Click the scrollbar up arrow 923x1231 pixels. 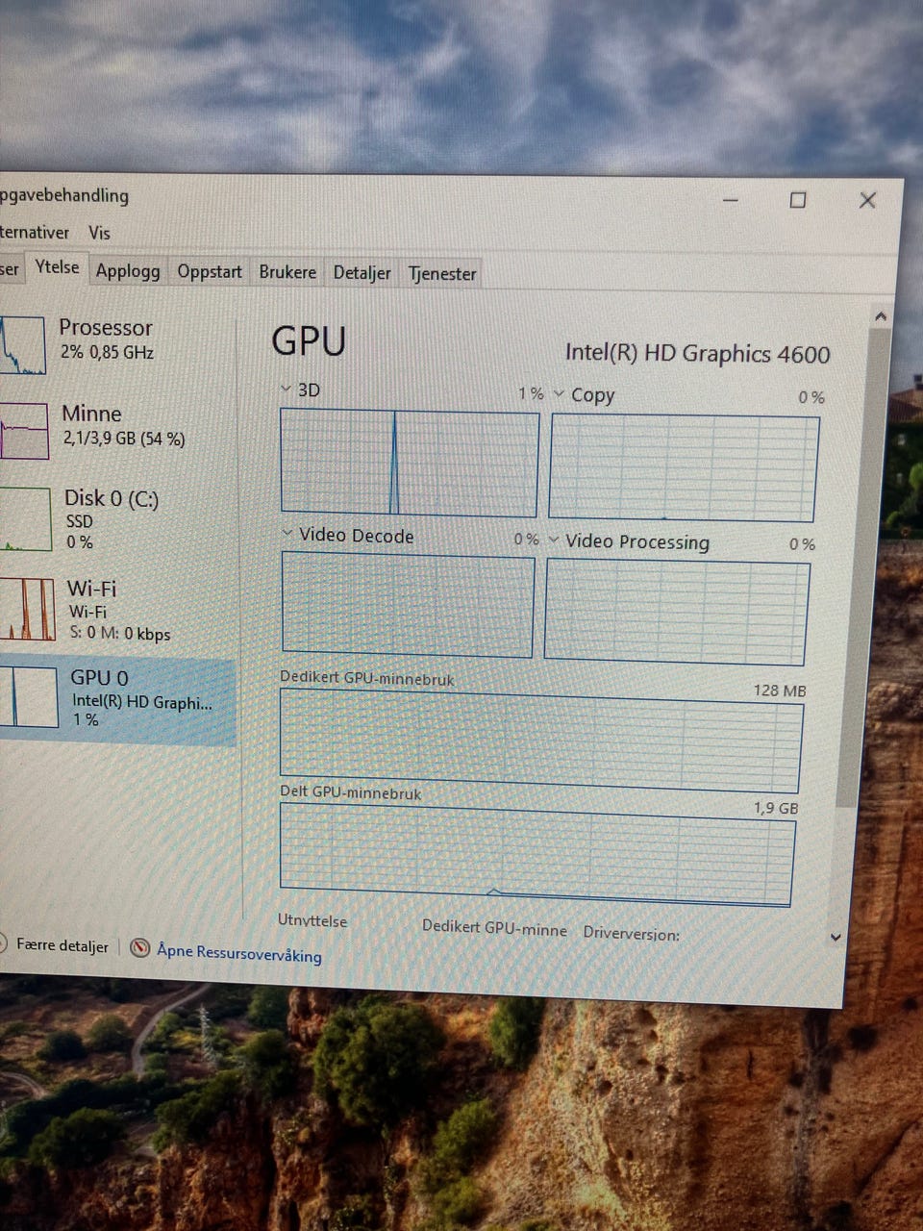click(x=881, y=315)
